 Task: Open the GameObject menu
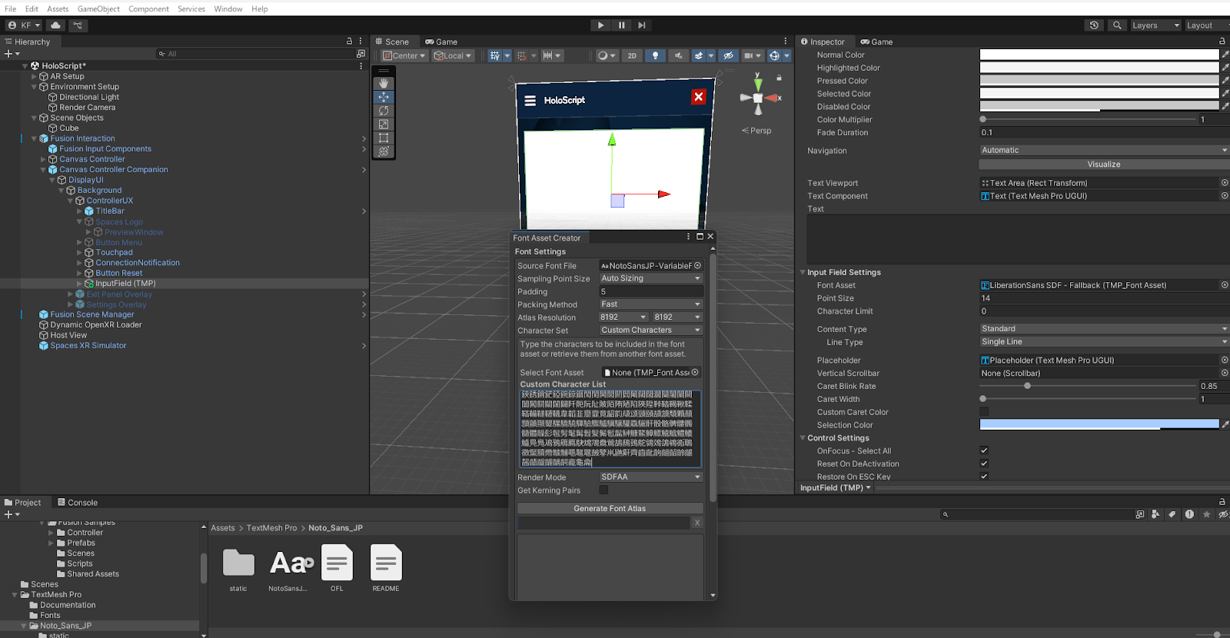[x=98, y=9]
